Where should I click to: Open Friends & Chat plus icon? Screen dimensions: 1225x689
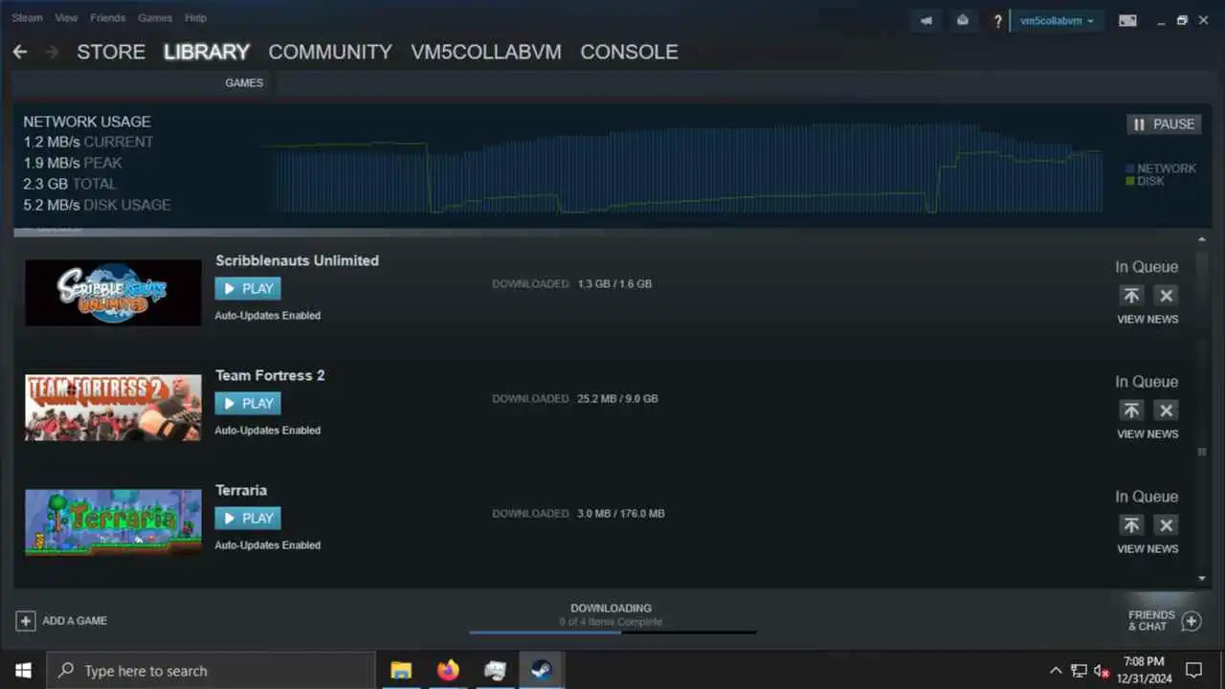1191,621
